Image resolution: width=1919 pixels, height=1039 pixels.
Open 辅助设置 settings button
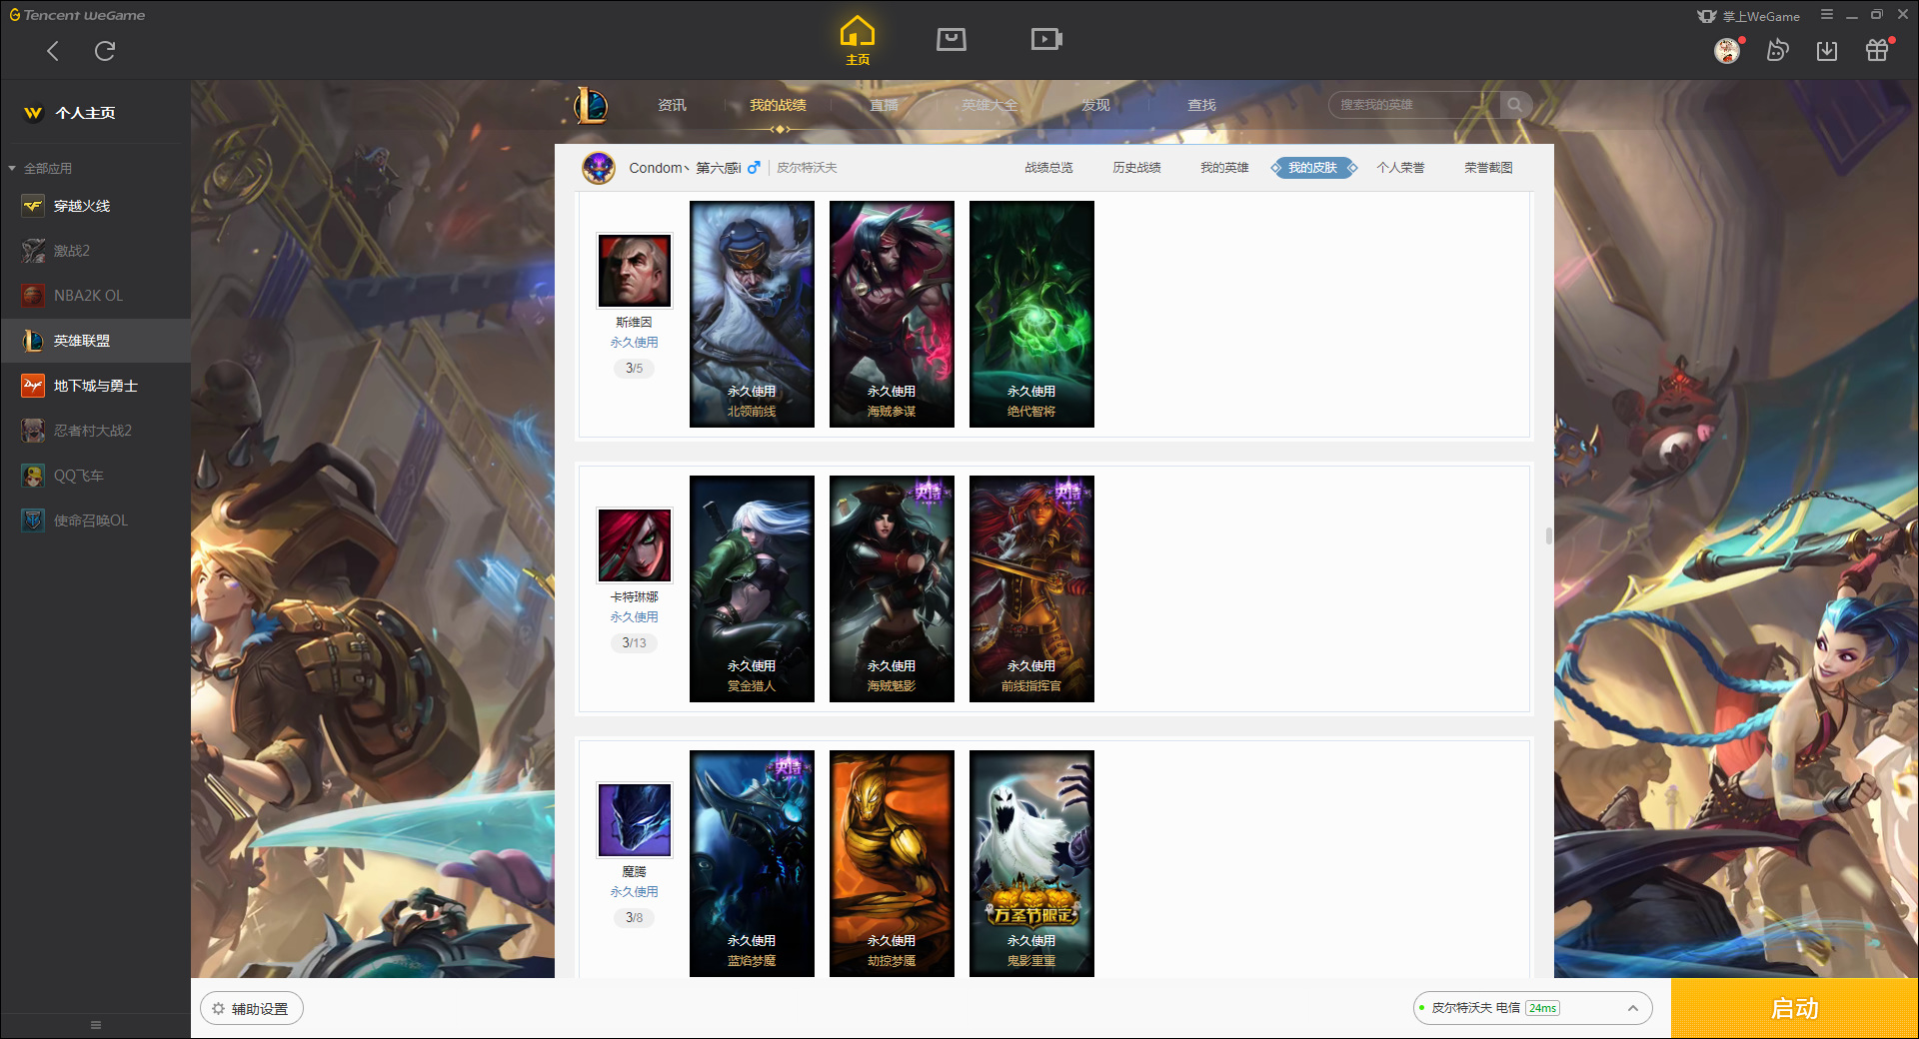(252, 1009)
